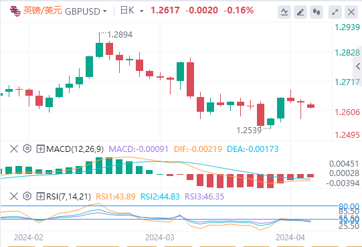Screen dimensions: 362x247
Task: Click the MACD:-0.00091 value
Action: (x=139, y=149)
